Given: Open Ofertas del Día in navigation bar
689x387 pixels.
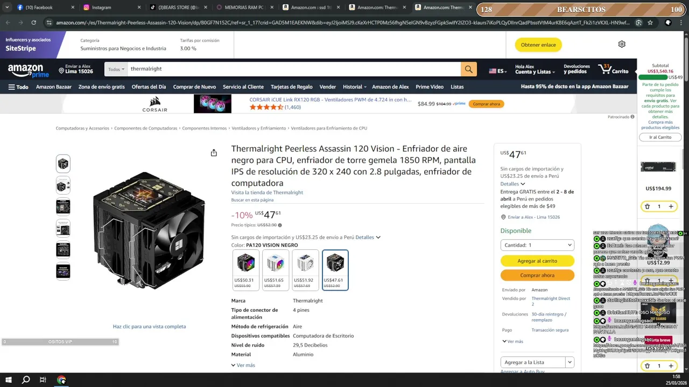Looking at the screenshot, I should pos(149,87).
